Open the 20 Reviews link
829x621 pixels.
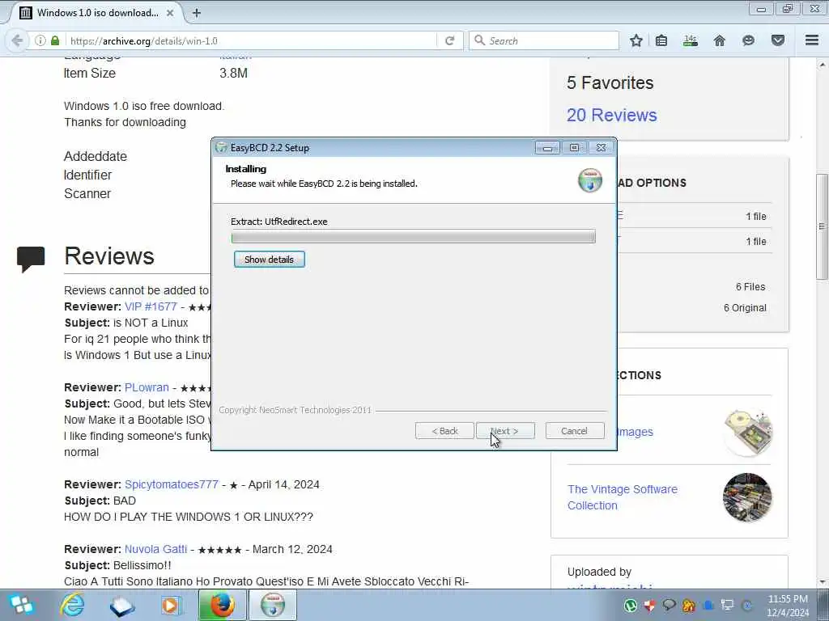(x=612, y=115)
